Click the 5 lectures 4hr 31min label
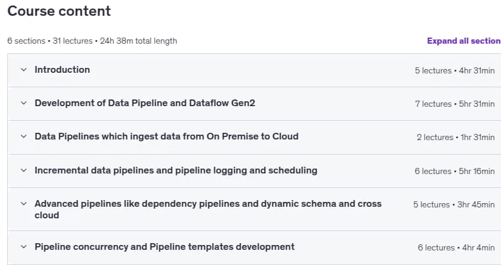 (x=455, y=70)
